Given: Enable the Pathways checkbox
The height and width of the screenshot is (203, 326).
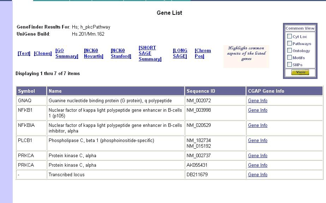Looking at the screenshot, I should pyautogui.click(x=289, y=43).
